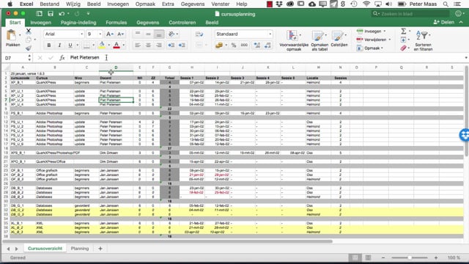Open the fill color bucket icon
This screenshot has height=264, width=469.
102,45
